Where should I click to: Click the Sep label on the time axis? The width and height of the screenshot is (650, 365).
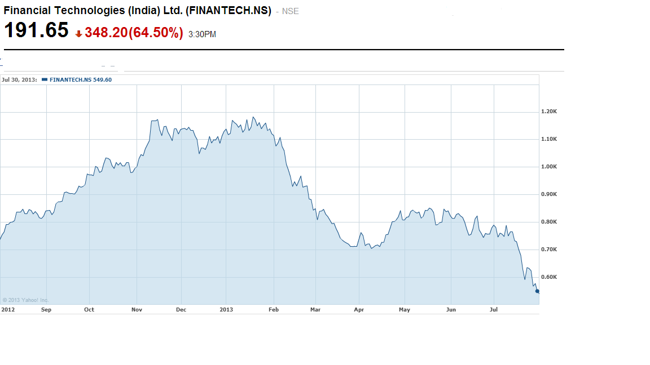(x=46, y=309)
